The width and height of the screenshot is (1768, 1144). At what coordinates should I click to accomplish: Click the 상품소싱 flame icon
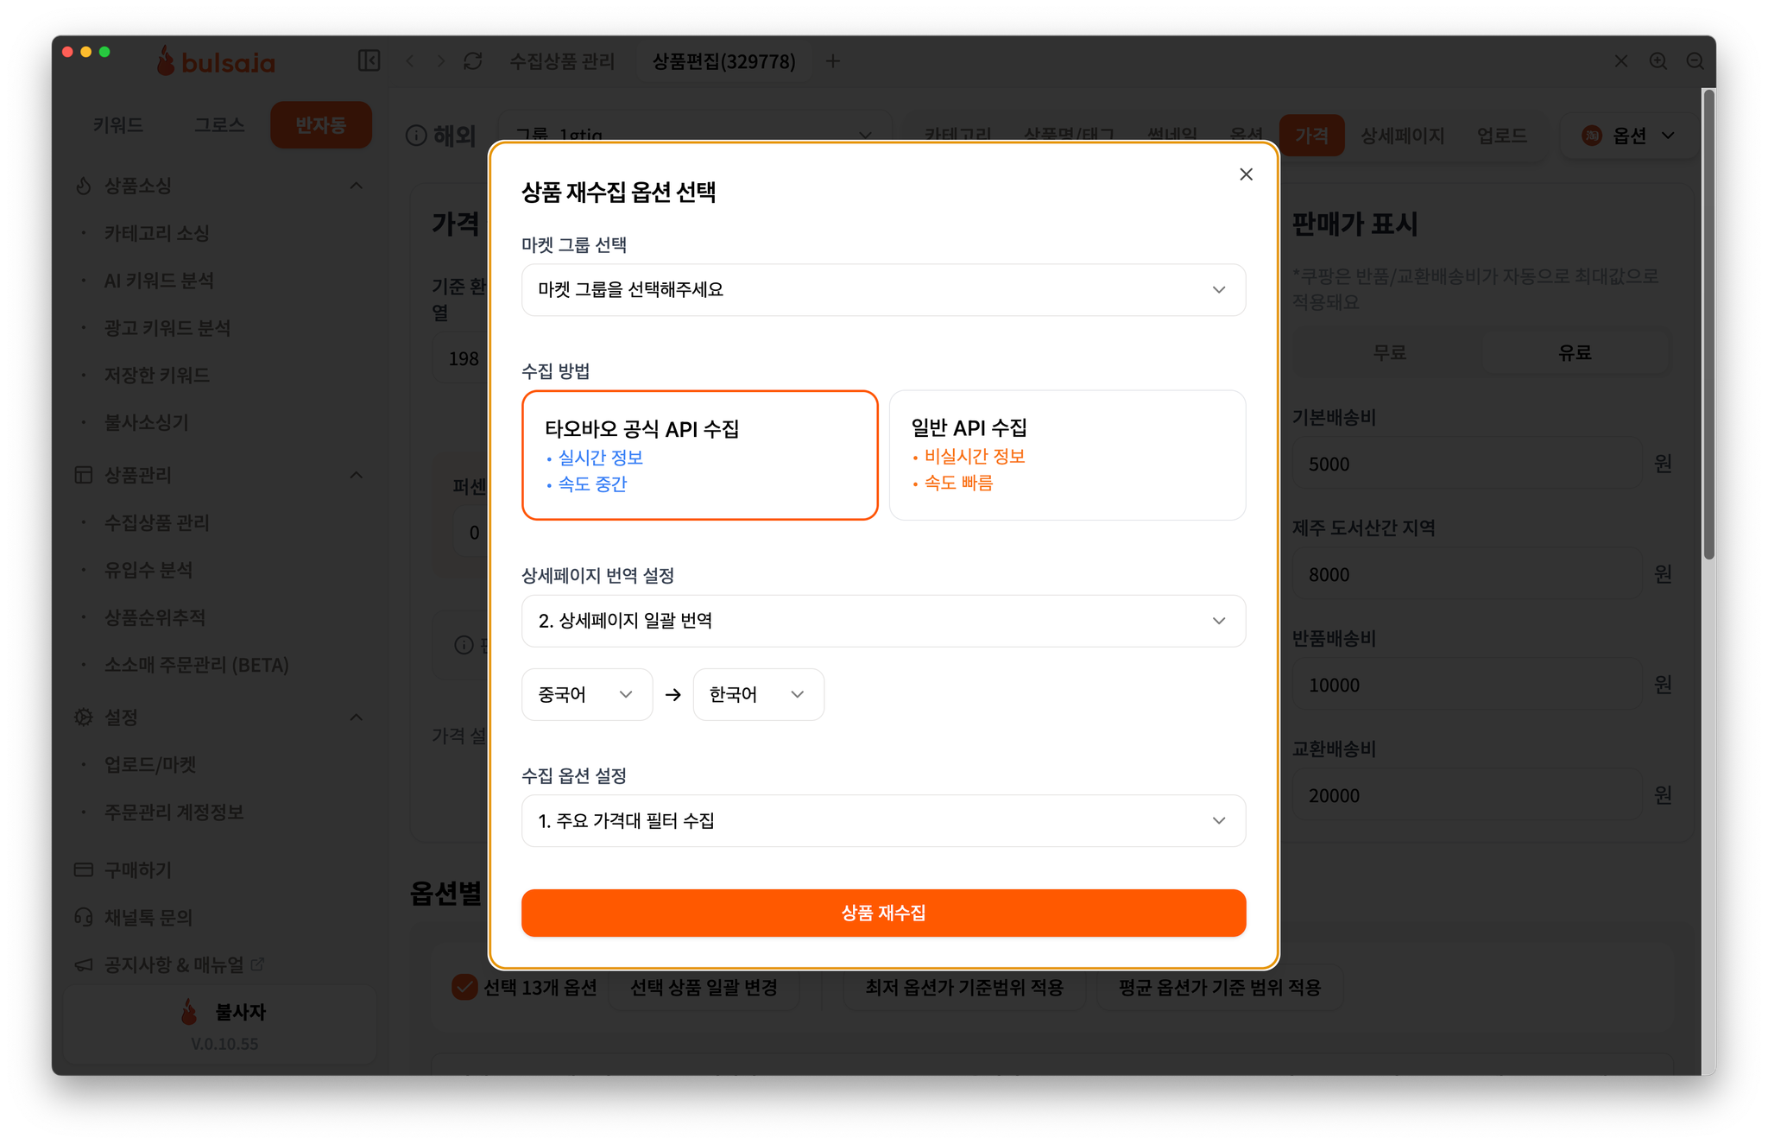pos(84,186)
